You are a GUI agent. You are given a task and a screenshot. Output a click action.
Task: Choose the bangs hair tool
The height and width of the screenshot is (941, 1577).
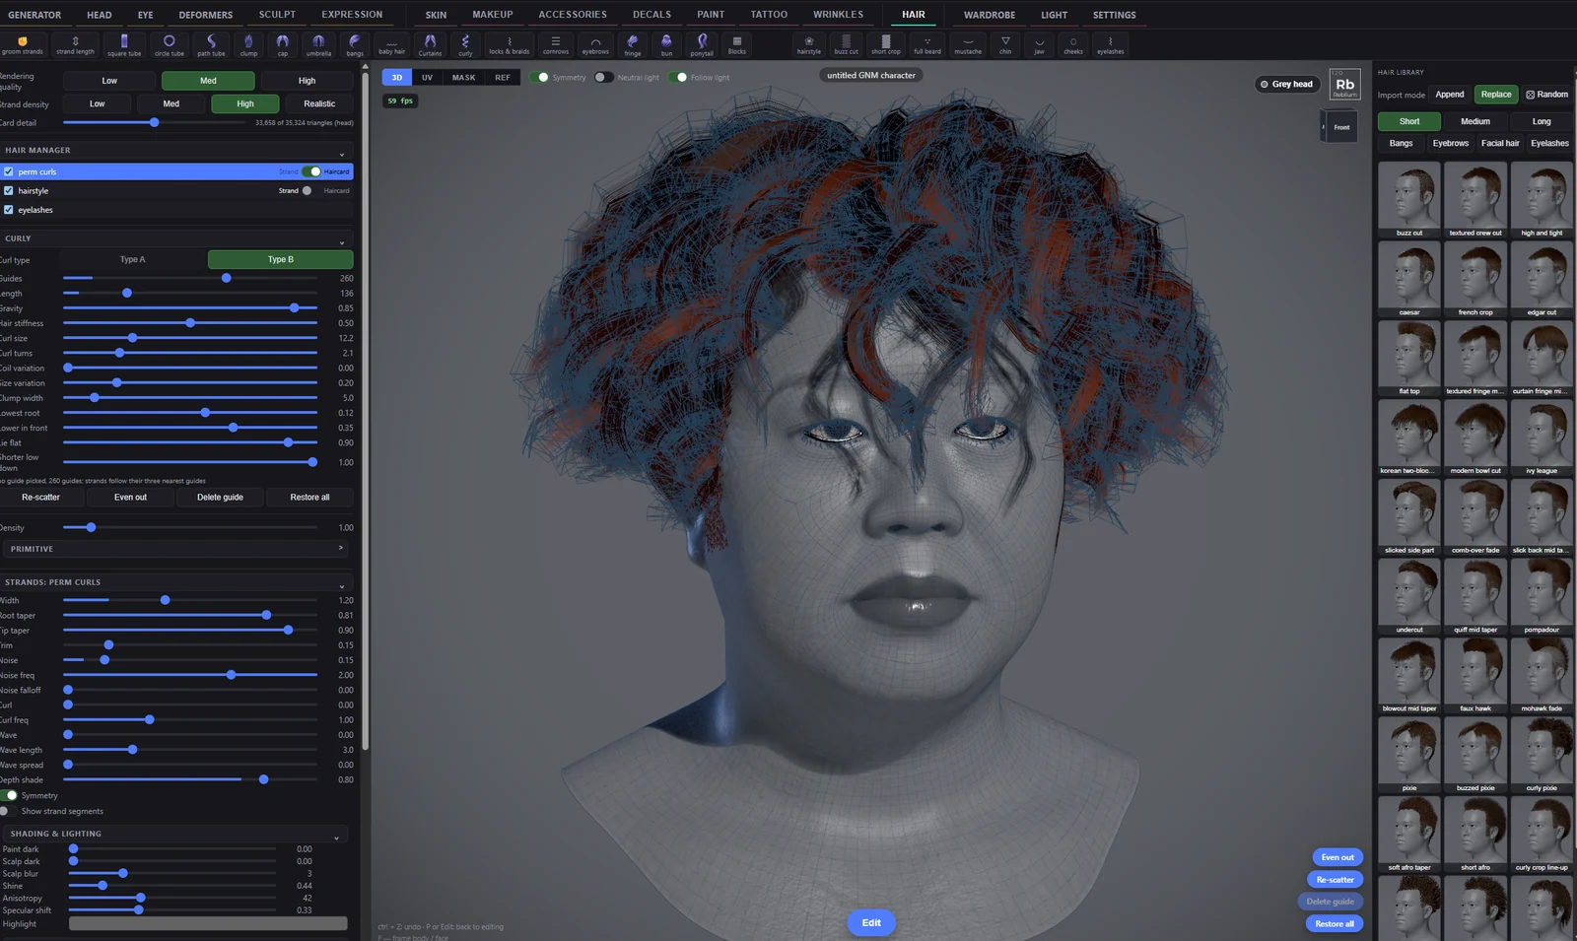pyautogui.click(x=355, y=44)
